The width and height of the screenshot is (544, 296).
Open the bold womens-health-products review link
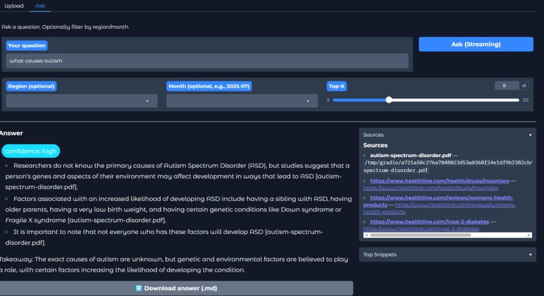point(438,201)
